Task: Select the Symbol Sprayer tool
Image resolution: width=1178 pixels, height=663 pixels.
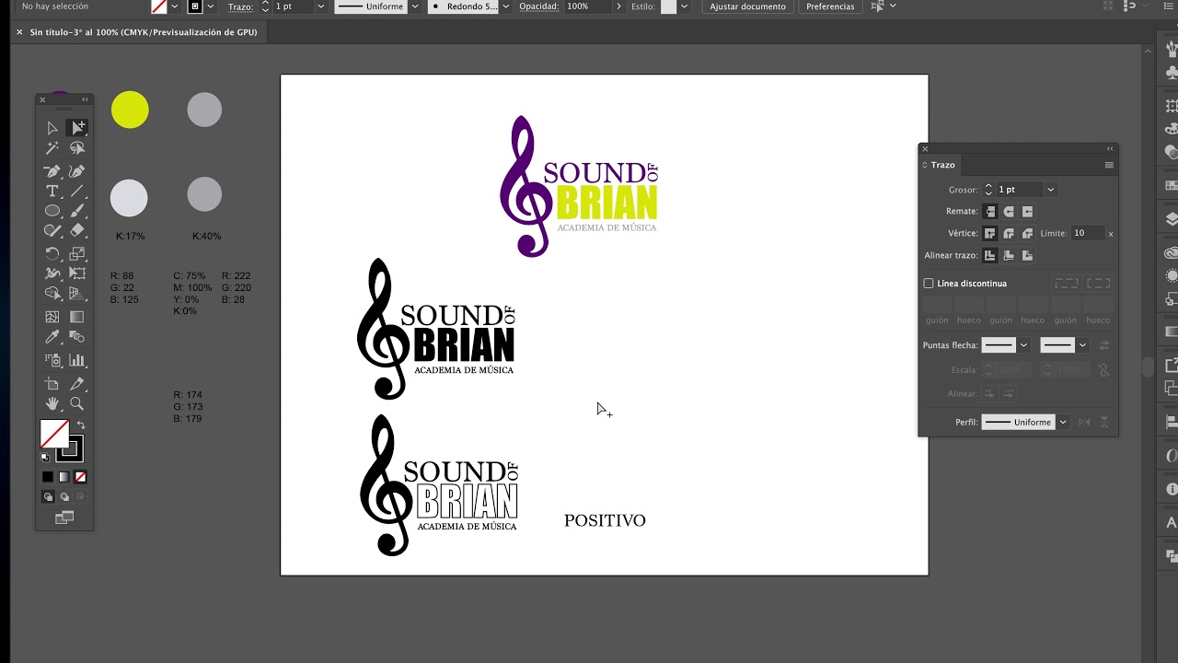Action: pyautogui.click(x=52, y=361)
